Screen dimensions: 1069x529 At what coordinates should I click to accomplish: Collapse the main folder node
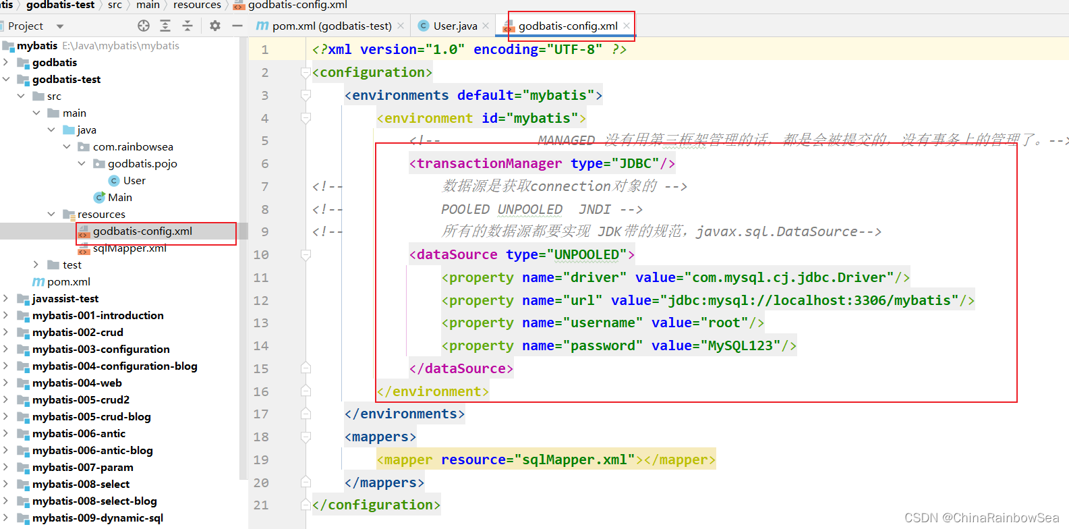[x=36, y=113]
